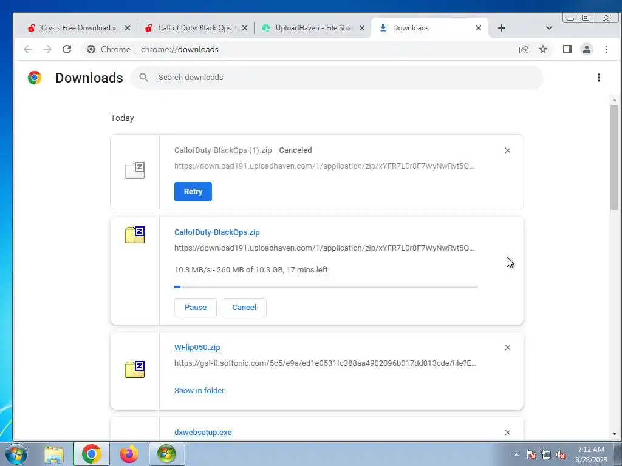
Task: Switch to the UploadHaven File Sharing tab
Action: click(x=313, y=28)
